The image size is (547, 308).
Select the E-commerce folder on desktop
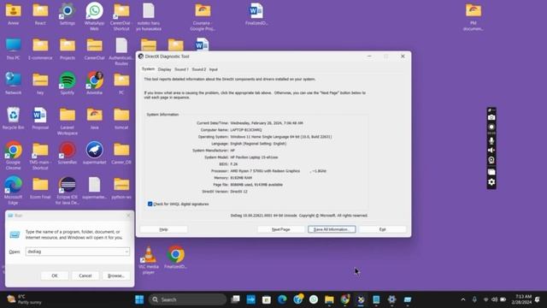(x=40, y=49)
